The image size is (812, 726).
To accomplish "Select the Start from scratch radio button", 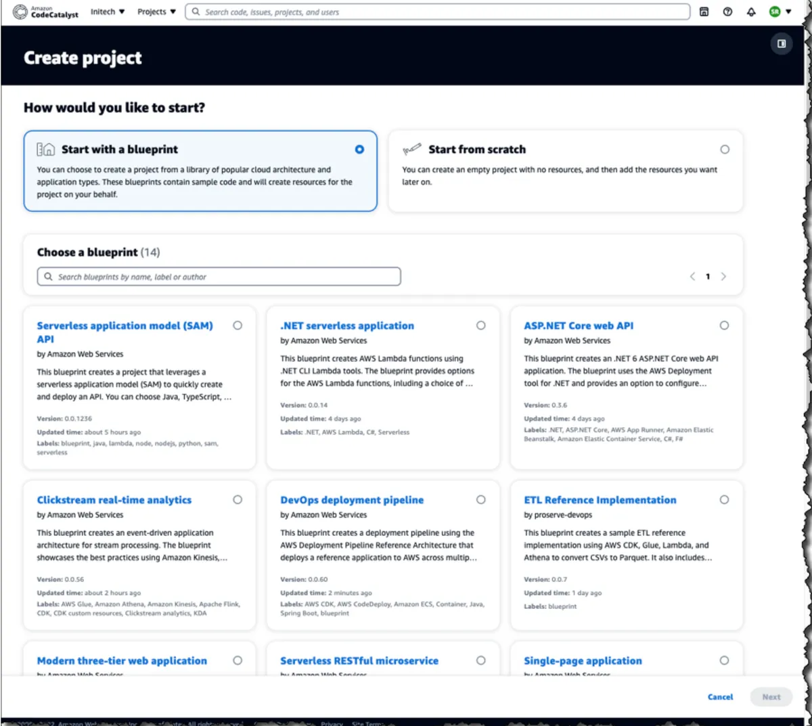I will point(725,149).
